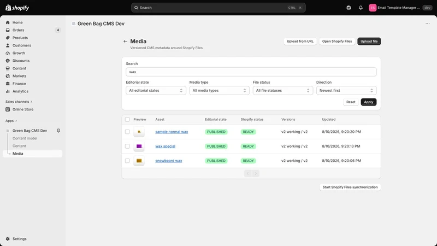Click the pin icon beside Green Bag CMS Dev
Viewport: 437px width, 246px height.
point(58,131)
